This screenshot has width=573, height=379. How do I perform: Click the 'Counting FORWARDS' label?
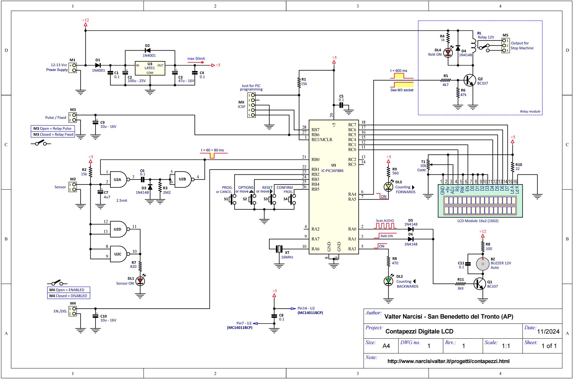click(405, 190)
